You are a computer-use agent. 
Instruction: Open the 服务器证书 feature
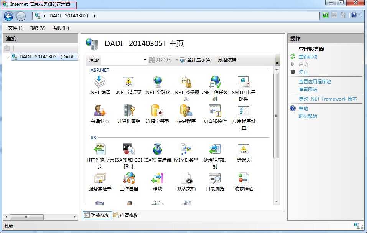(x=100, y=182)
